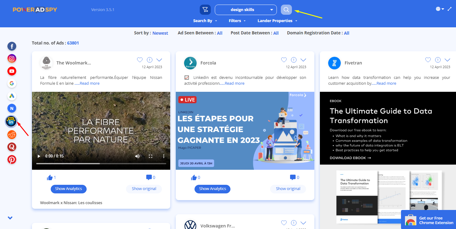Viewport: 456px width, 229px height.
Task: Select the Native ads 'N' icon
Action: (x=12, y=108)
